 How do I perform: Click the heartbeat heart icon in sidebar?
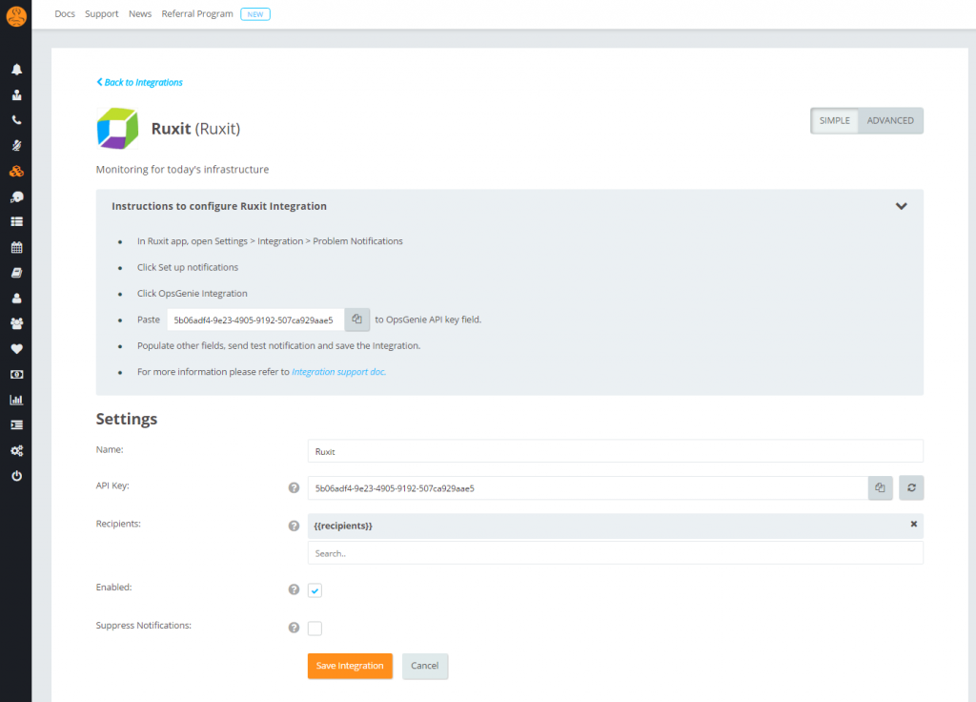(x=17, y=349)
